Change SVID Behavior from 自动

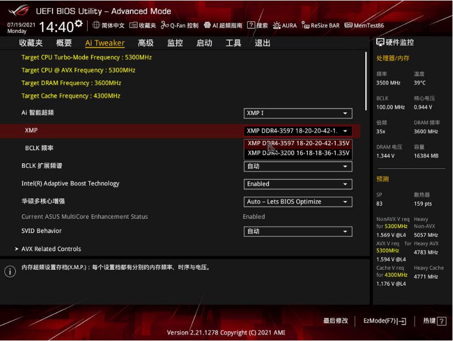coord(297,231)
